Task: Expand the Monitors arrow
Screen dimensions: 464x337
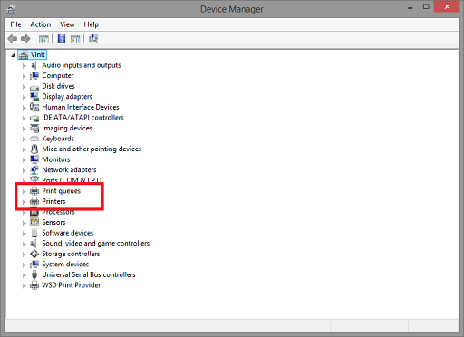Action: point(24,160)
